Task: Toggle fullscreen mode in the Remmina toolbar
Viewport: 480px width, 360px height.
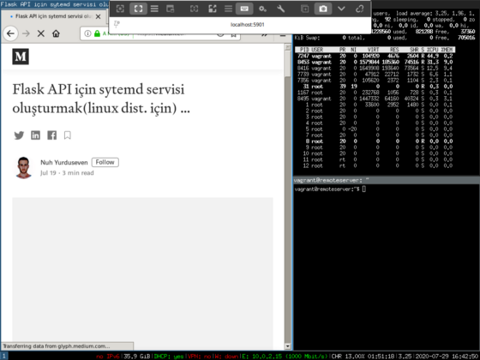Action: pos(138,9)
